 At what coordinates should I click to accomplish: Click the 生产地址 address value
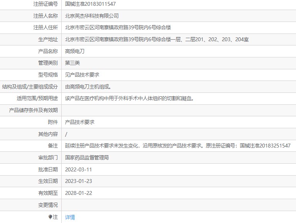[157, 39]
